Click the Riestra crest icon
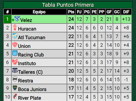 point(15,79)
